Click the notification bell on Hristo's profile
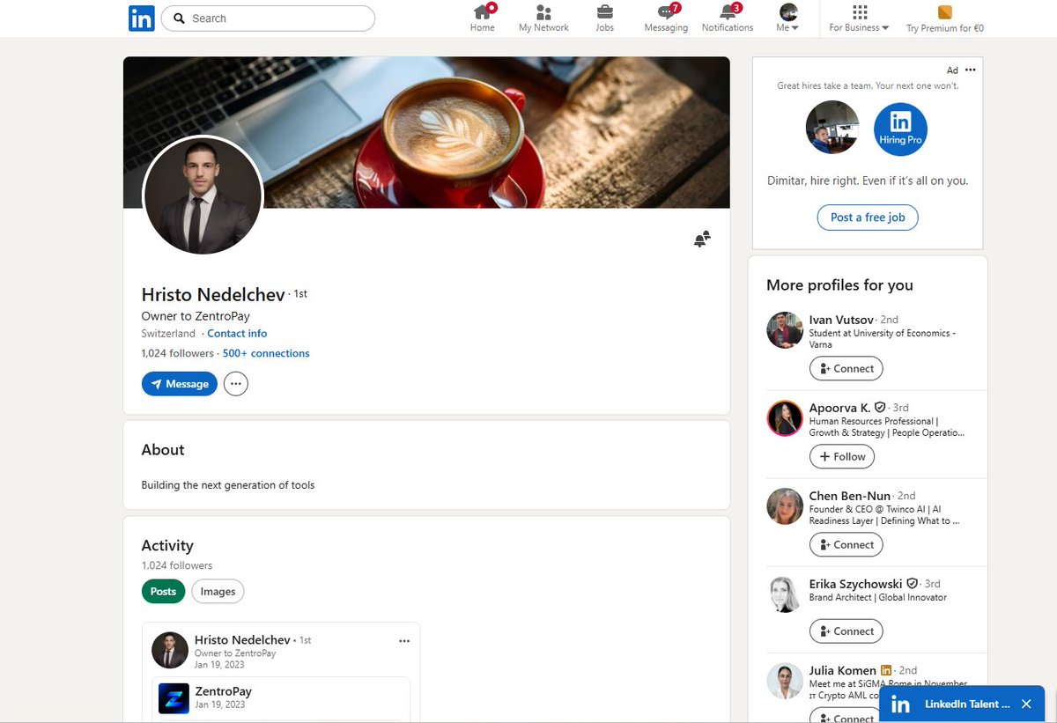The height and width of the screenshot is (723, 1057). pyautogui.click(x=702, y=239)
